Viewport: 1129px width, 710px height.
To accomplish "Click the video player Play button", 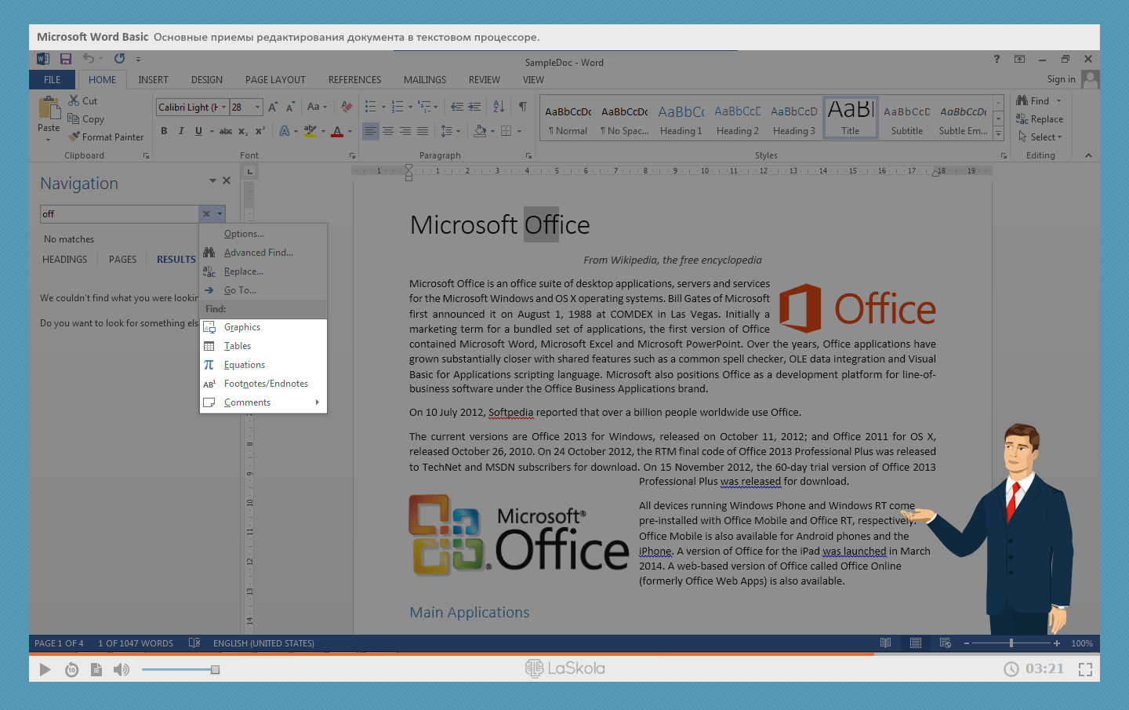I will 45,669.
